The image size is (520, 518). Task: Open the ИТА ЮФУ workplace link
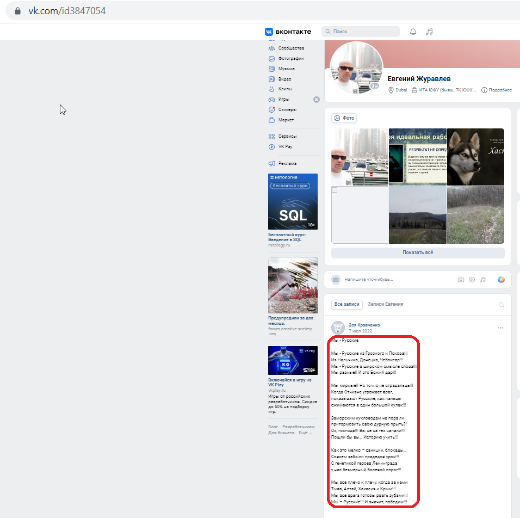444,90
